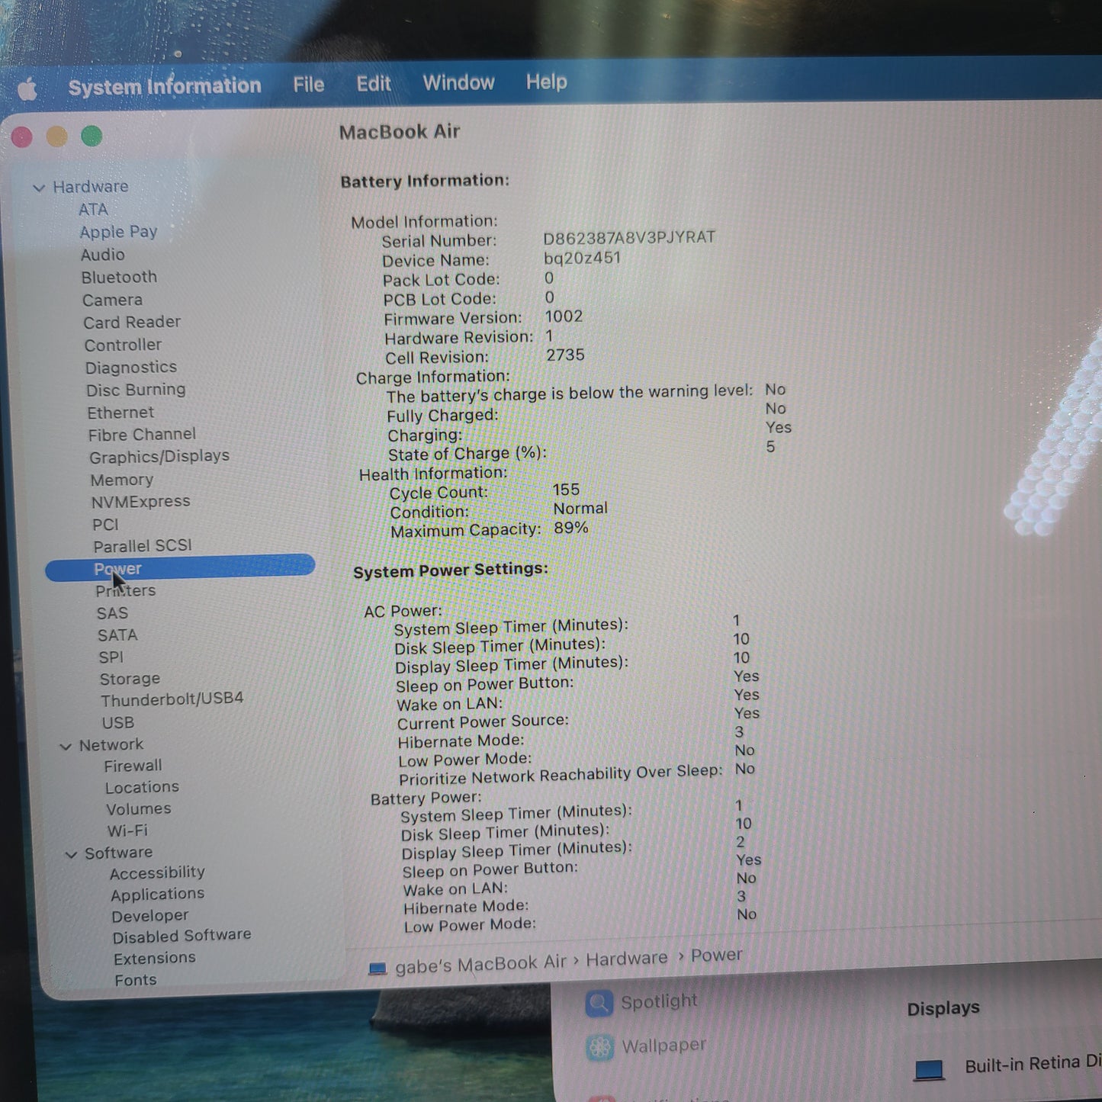1102x1102 pixels.
Task: Open Spotlight in the System Settings window
Action: tap(641, 1003)
